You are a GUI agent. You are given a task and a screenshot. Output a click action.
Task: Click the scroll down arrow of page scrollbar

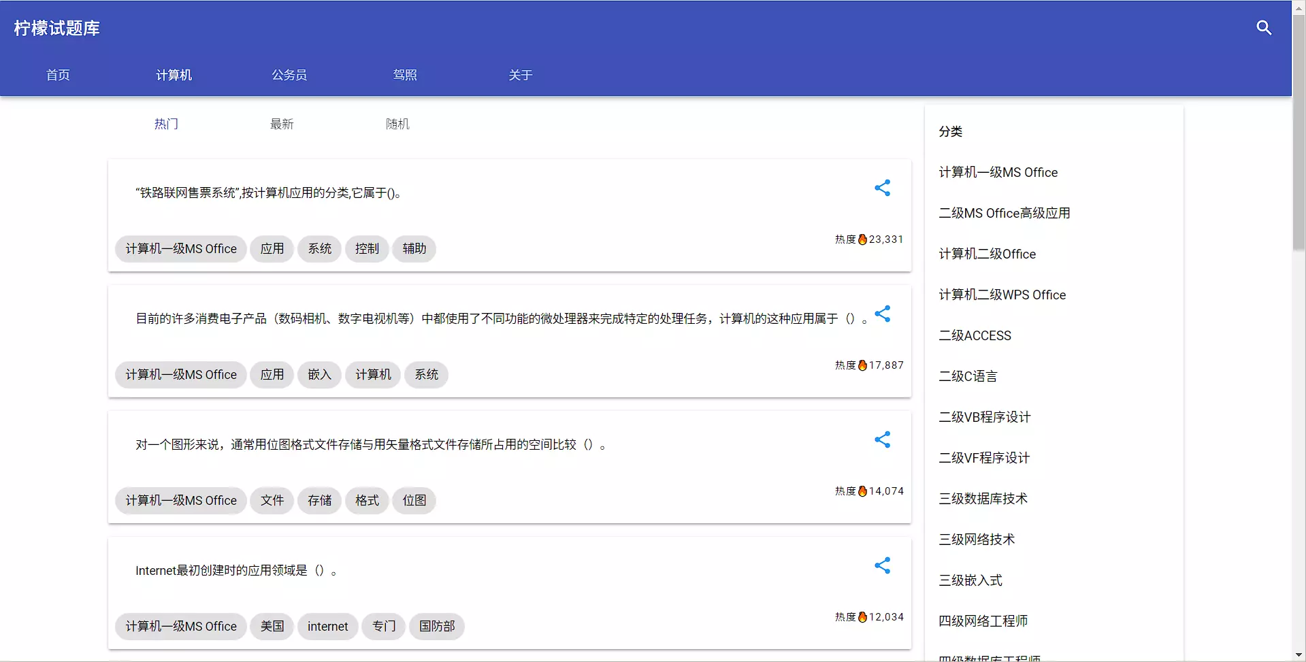[1299, 655]
